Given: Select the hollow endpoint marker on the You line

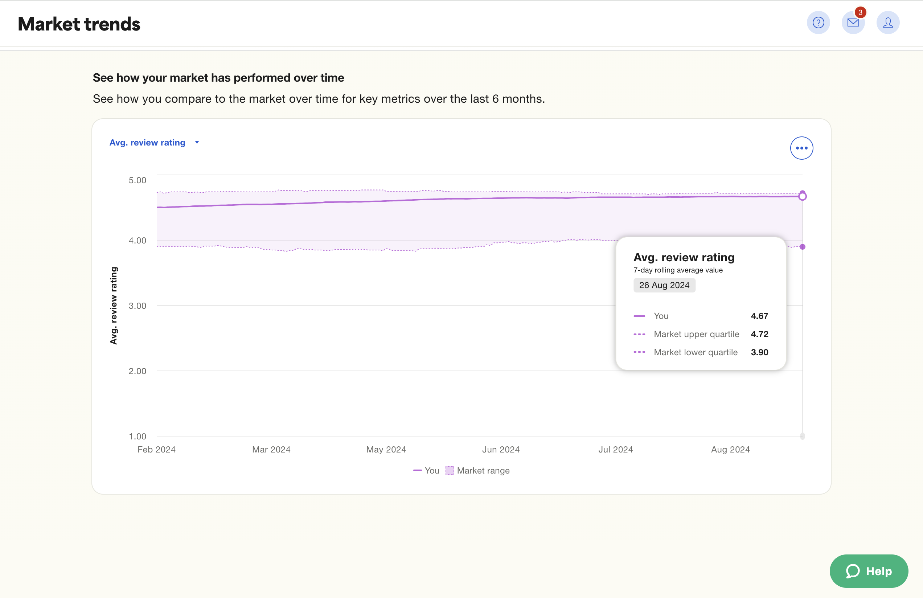Looking at the screenshot, I should [802, 196].
